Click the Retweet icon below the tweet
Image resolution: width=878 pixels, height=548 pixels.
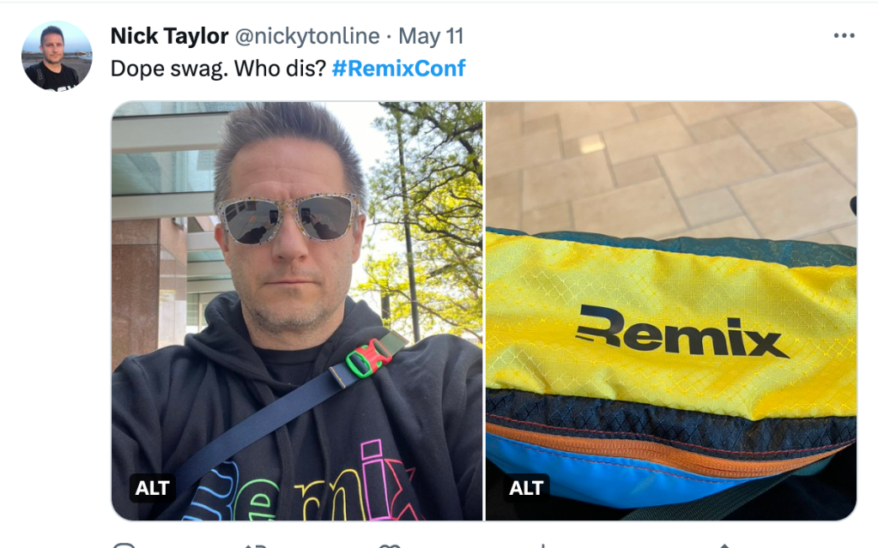tap(255, 545)
